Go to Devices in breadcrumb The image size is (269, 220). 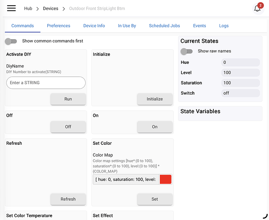(50, 9)
